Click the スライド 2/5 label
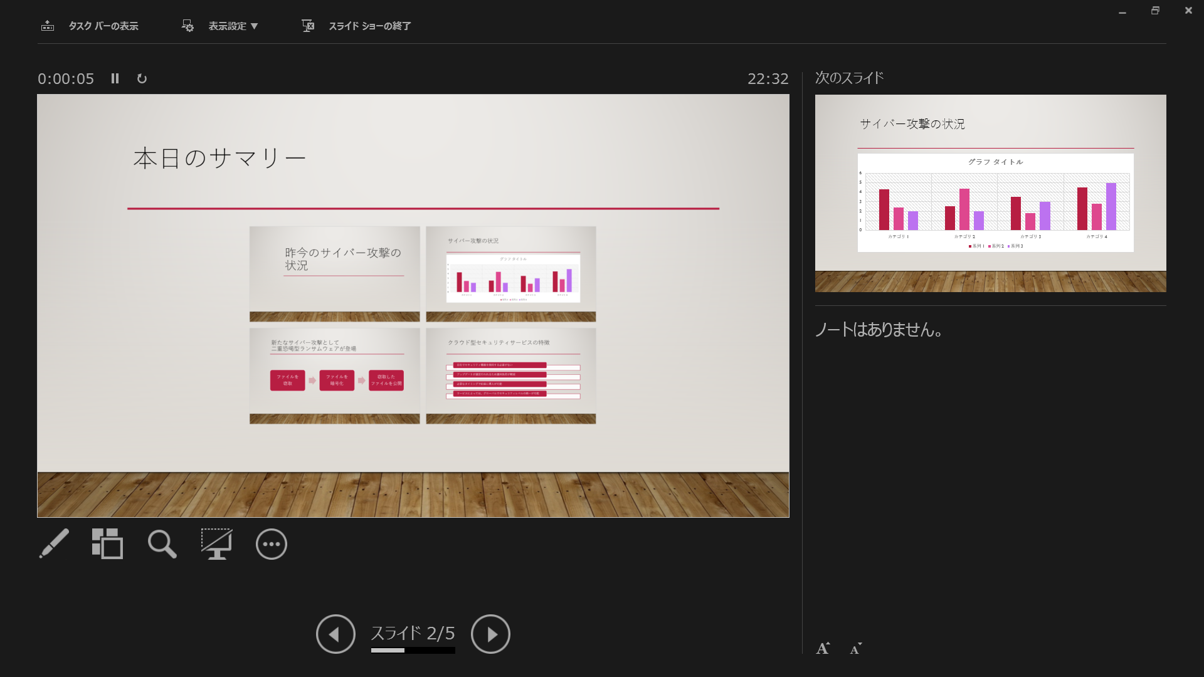1204x677 pixels. pos(413,634)
